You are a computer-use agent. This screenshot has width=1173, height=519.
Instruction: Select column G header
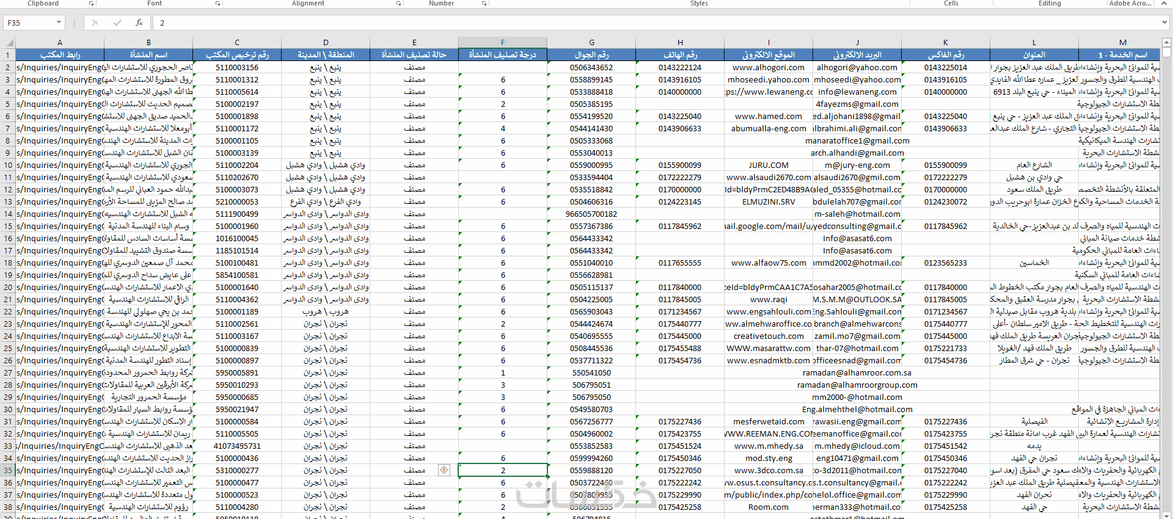pos(591,43)
